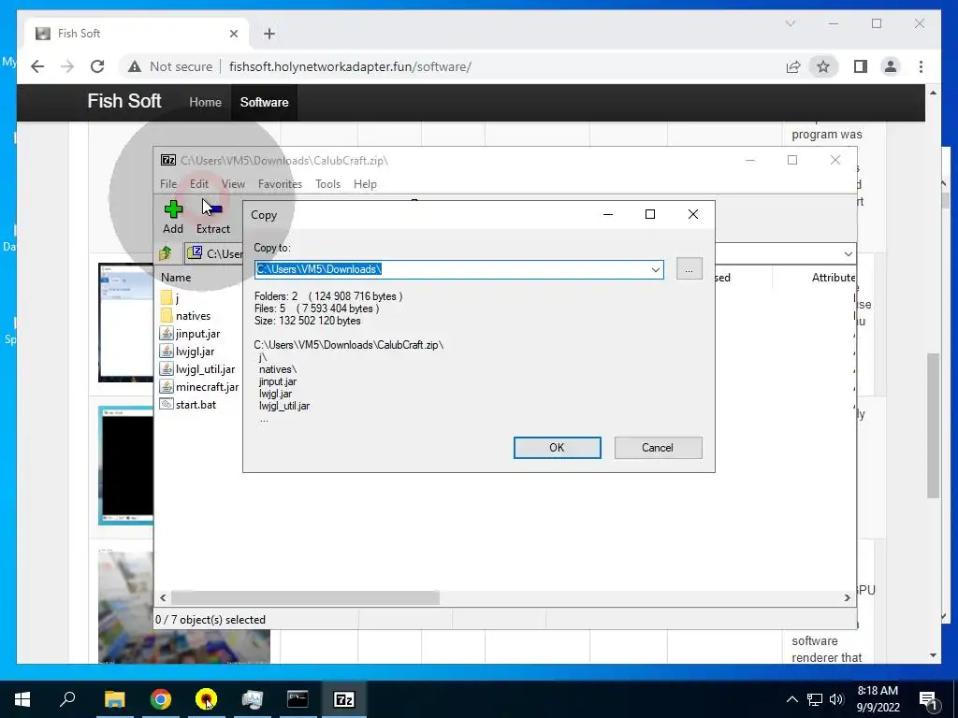Open the View menu in 7-Zip
This screenshot has height=718, width=958.
click(x=233, y=184)
